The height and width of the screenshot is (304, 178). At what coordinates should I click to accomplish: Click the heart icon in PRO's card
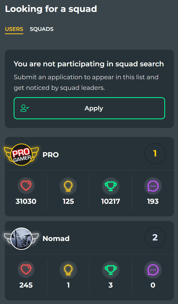(x=26, y=186)
